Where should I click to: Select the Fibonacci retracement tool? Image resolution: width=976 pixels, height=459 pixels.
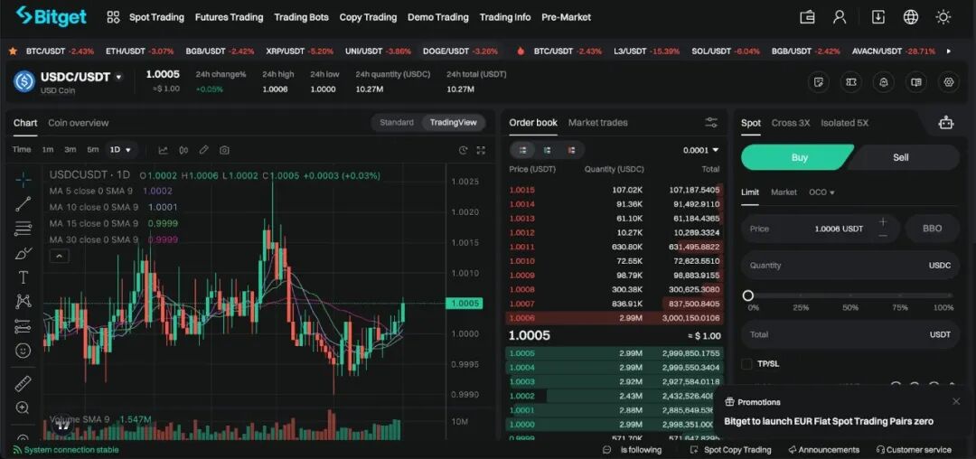pos(23,229)
